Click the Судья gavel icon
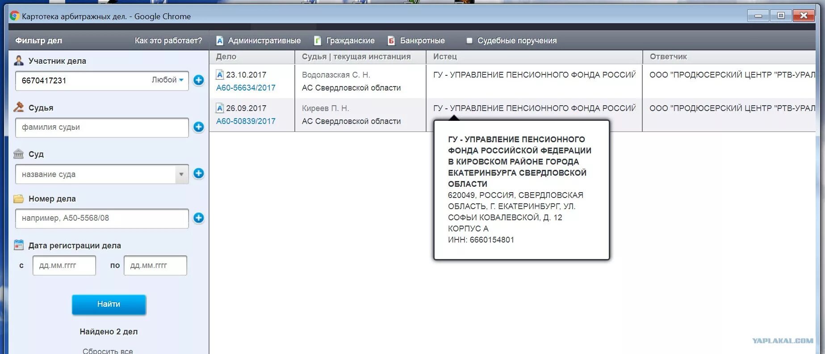The height and width of the screenshot is (354, 825). click(x=19, y=107)
